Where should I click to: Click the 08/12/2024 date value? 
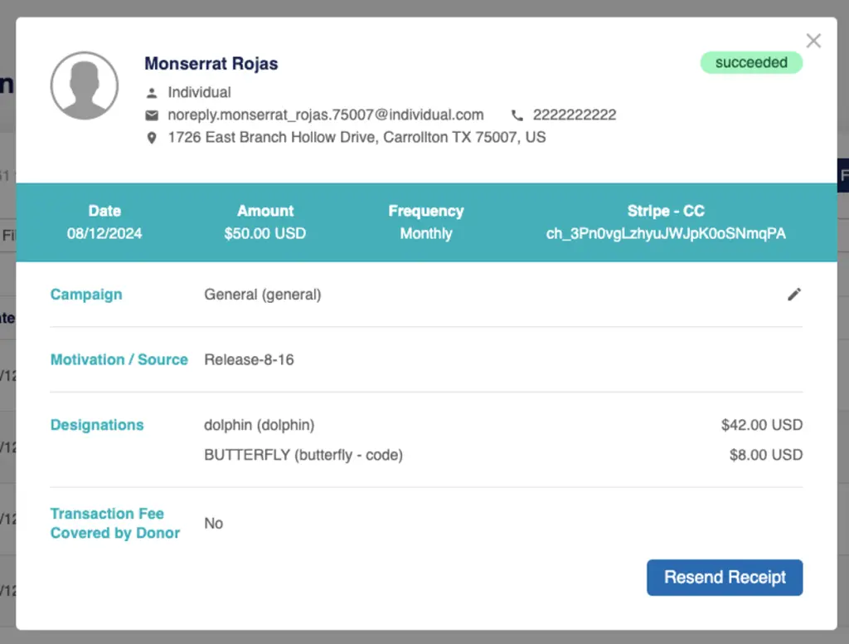point(104,234)
